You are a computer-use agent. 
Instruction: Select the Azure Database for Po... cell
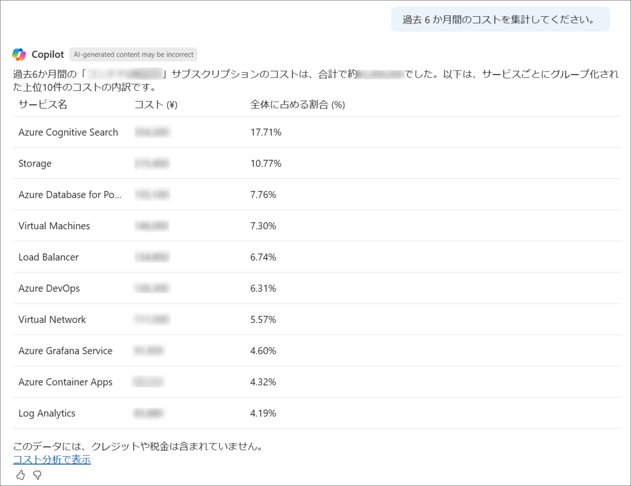click(x=70, y=195)
